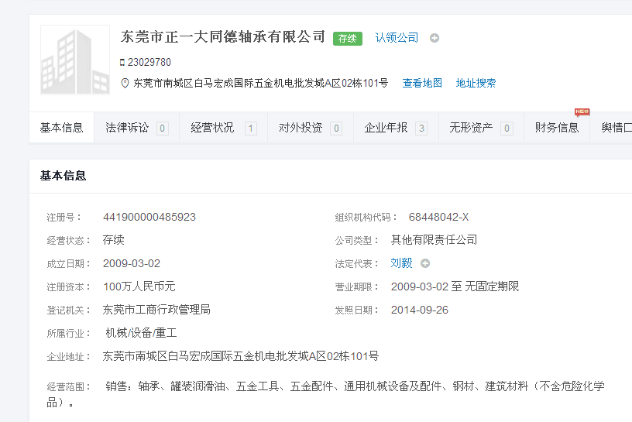This screenshot has height=422, width=632.
Task: Open 查看地图 to view the map
Action: click(x=422, y=83)
